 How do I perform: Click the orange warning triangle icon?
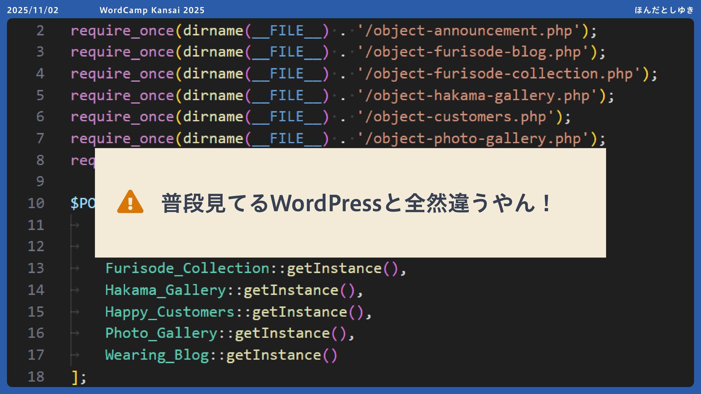click(130, 202)
